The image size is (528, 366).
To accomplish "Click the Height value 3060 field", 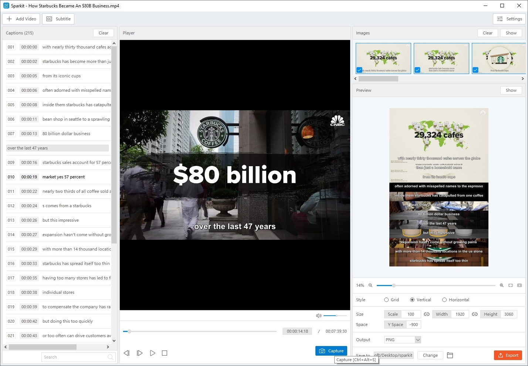I will tap(509, 314).
